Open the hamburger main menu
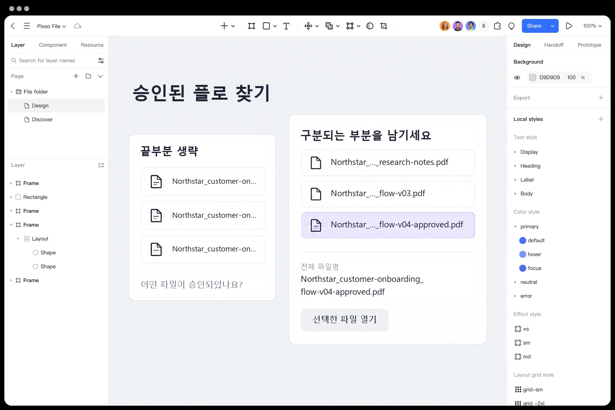The image size is (615, 410). [x=27, y=26]
